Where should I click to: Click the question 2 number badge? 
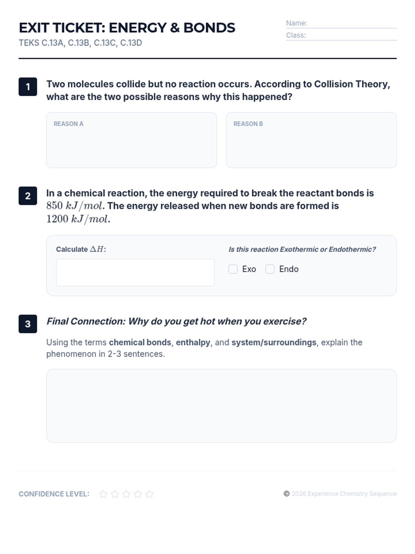point(28,196)
